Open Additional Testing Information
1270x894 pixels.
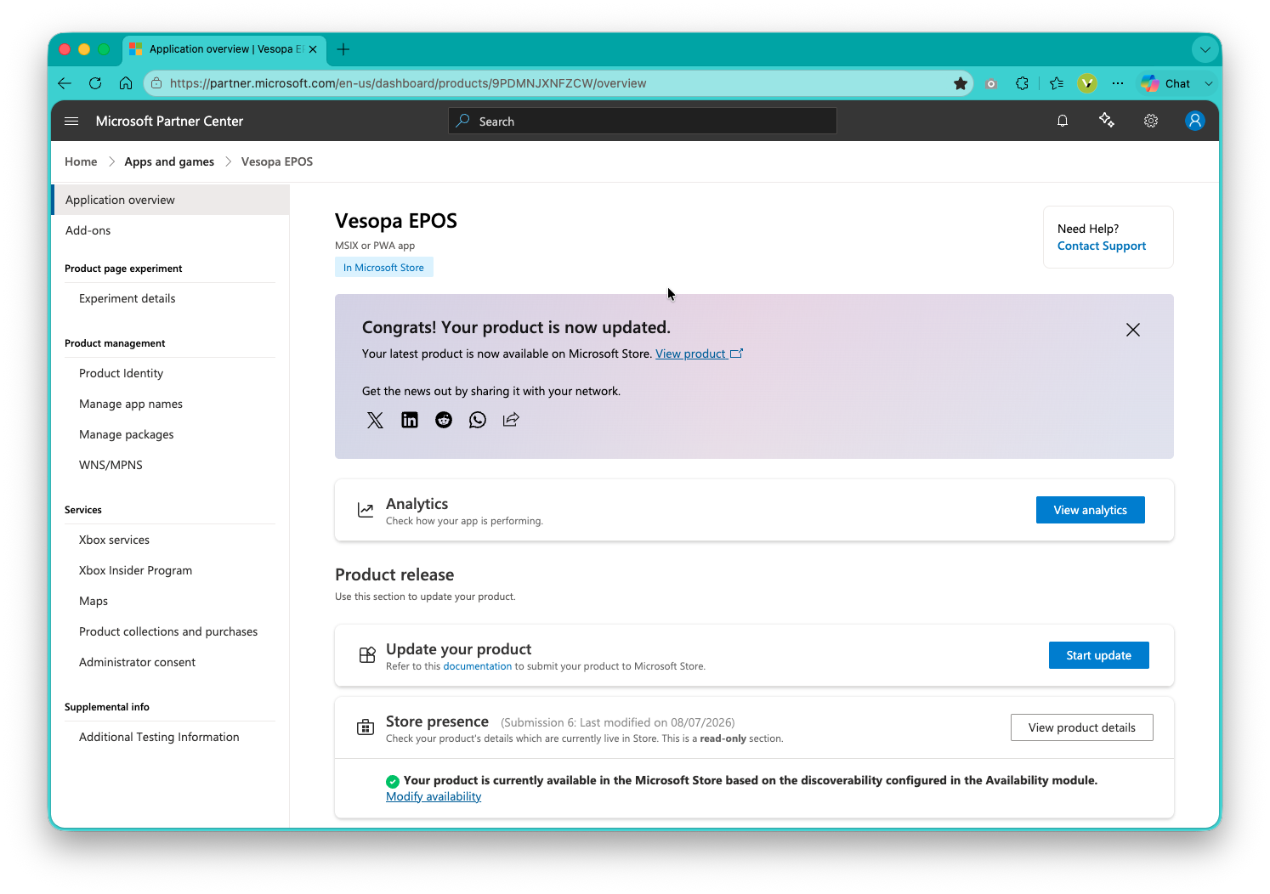click(159, 737)
